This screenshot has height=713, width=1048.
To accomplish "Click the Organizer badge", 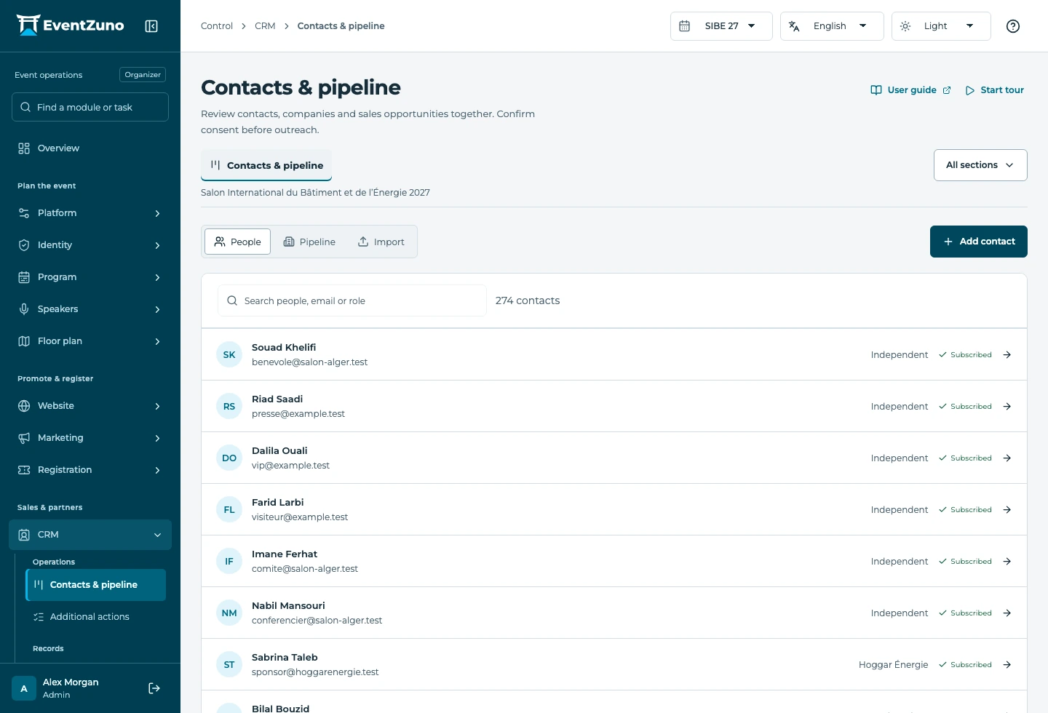I will click(x=143, y=75).
